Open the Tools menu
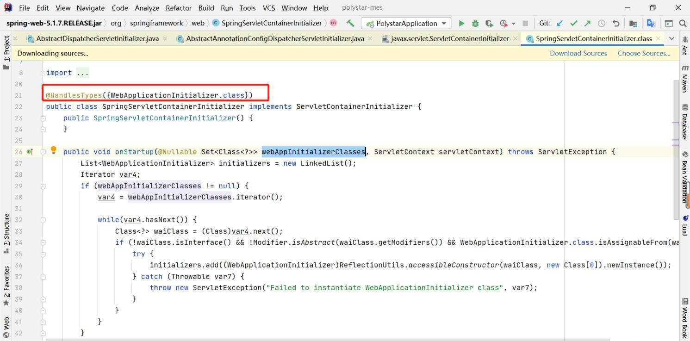690x341 pixels. 248,8
